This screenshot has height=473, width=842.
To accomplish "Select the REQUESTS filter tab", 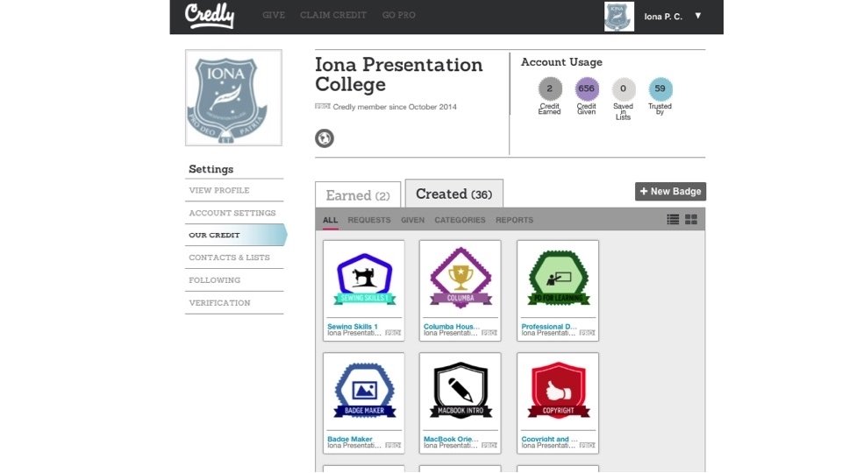I will pos(369,220).
